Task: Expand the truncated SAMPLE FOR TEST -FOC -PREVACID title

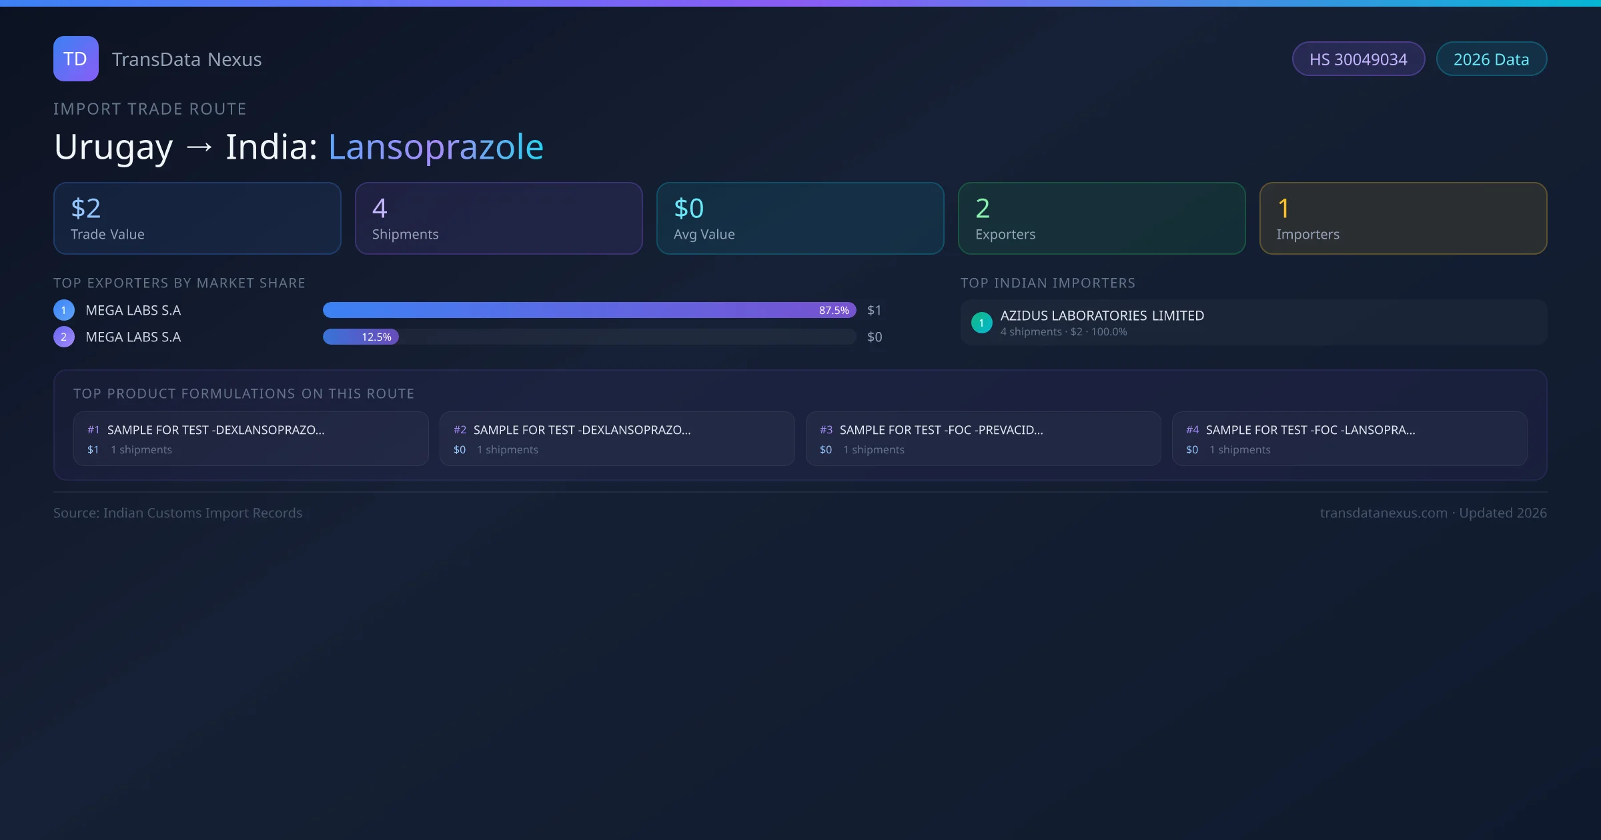Action: [941, 430]
